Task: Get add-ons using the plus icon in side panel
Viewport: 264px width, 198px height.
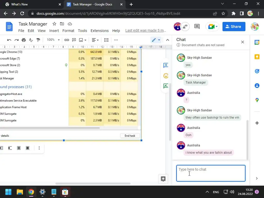Action: pos(257,123)
